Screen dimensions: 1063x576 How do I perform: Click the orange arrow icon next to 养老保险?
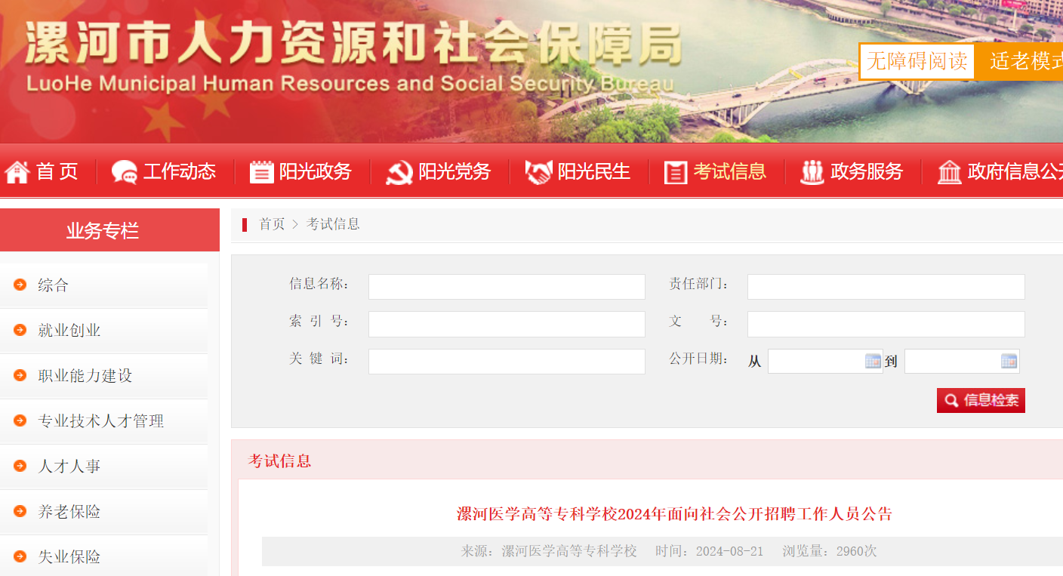tap(20, 511)
